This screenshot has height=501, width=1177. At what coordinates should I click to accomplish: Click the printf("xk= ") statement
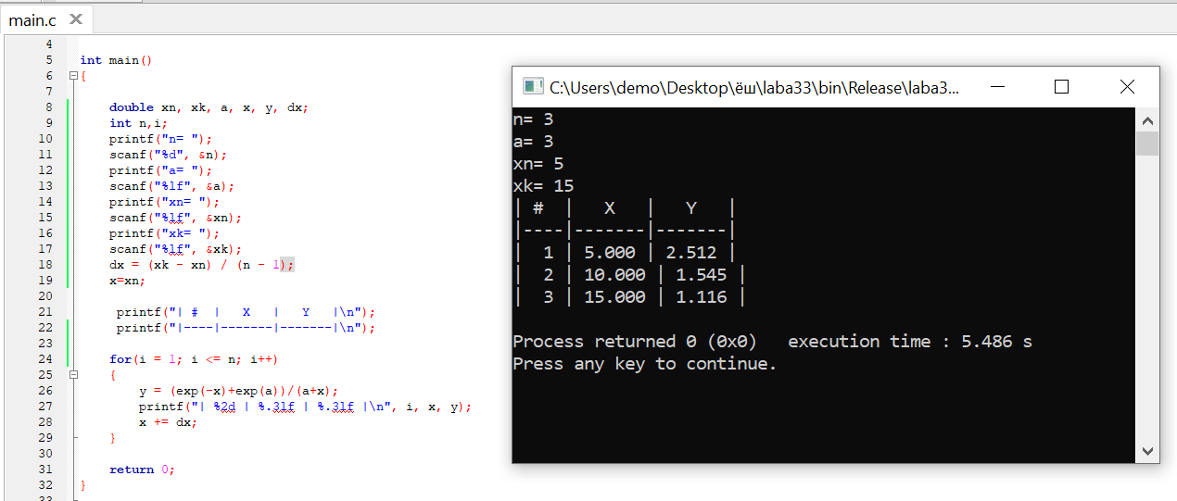click(164, 233)
